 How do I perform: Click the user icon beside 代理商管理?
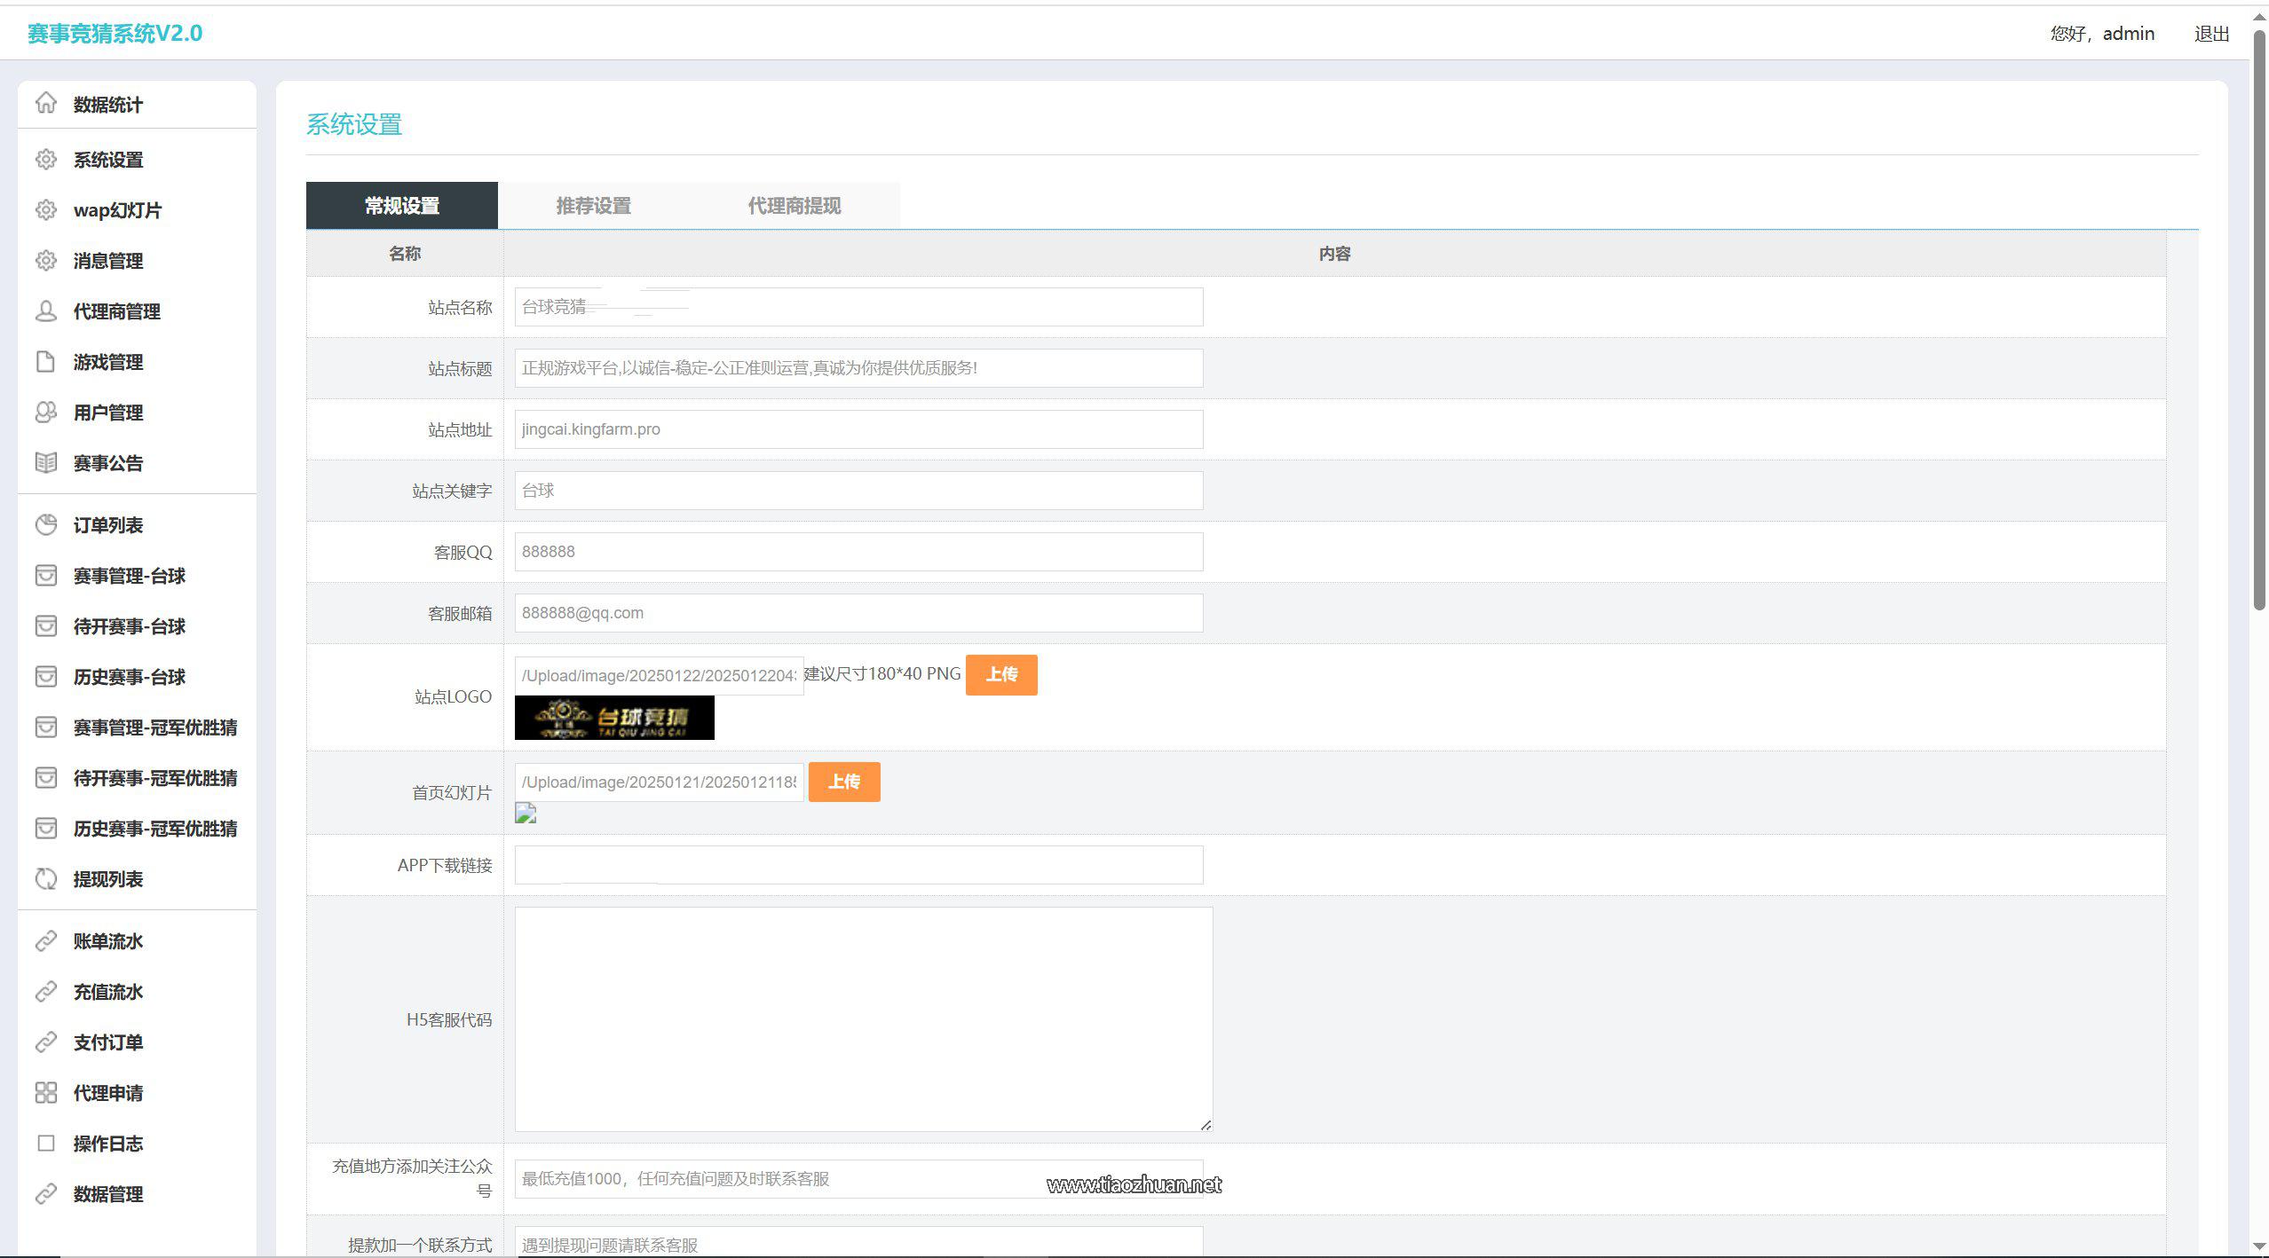(x=46, y=311)
